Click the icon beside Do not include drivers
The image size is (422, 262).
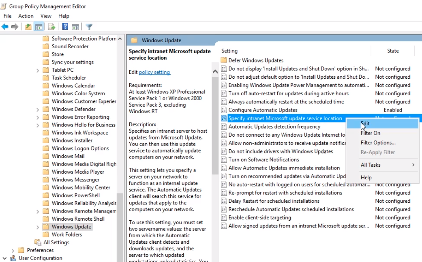point(224,151)
